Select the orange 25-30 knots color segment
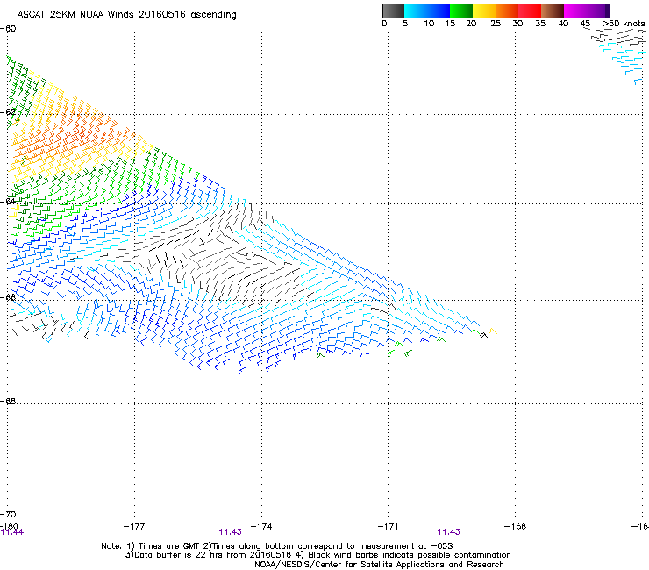The width and height of the screenshot is (649, 570). point(507,11)
